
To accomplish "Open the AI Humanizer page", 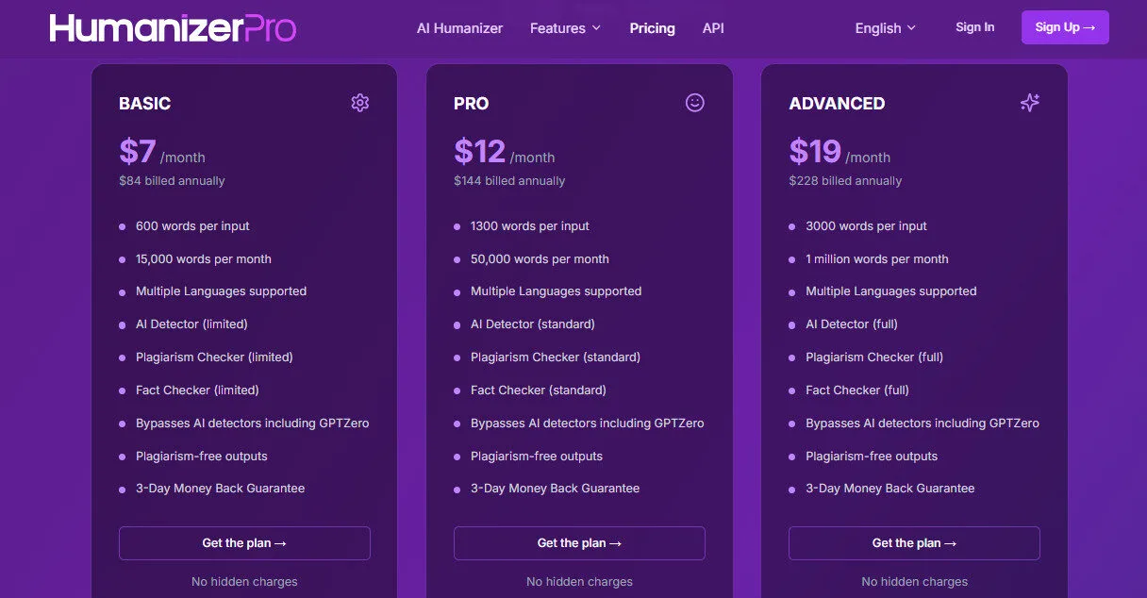I will pyautogui.click(x=459, y=28).
